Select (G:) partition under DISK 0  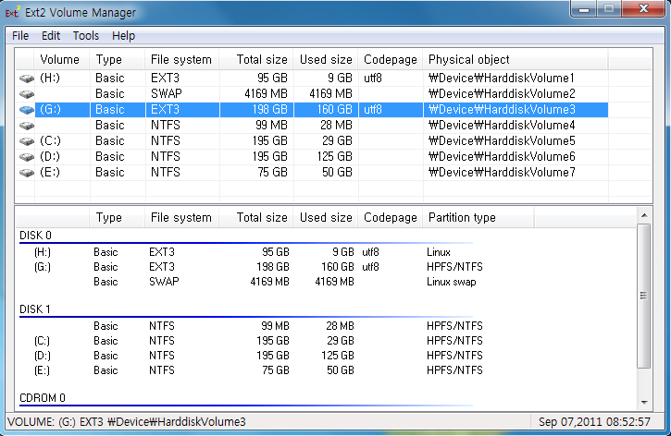click(x=43, y=267)
